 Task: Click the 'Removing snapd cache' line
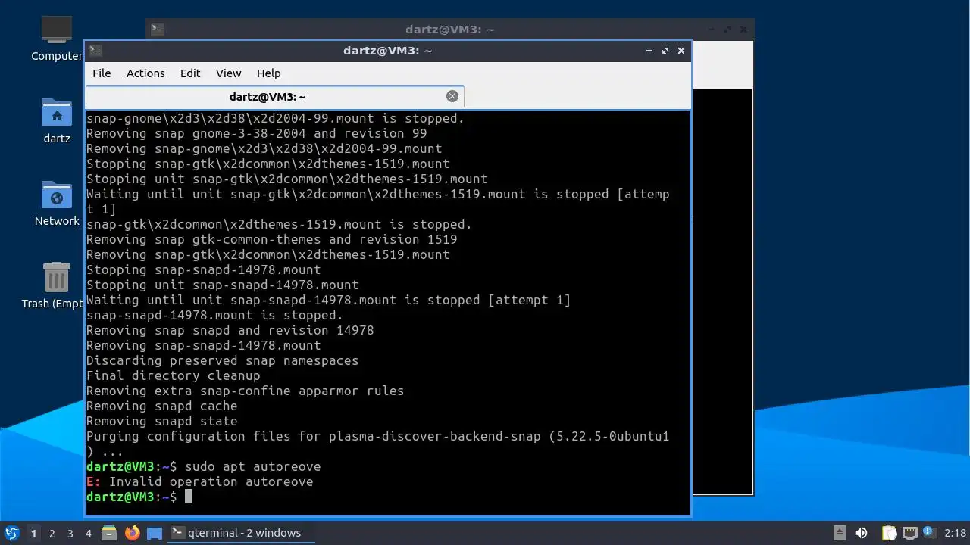[161, 406]
